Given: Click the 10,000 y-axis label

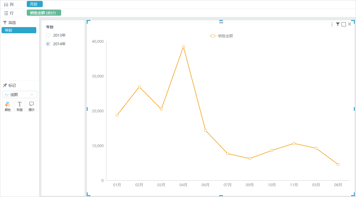Looking at the screenshot, I should pyautogui.click(x=98, y=146).
